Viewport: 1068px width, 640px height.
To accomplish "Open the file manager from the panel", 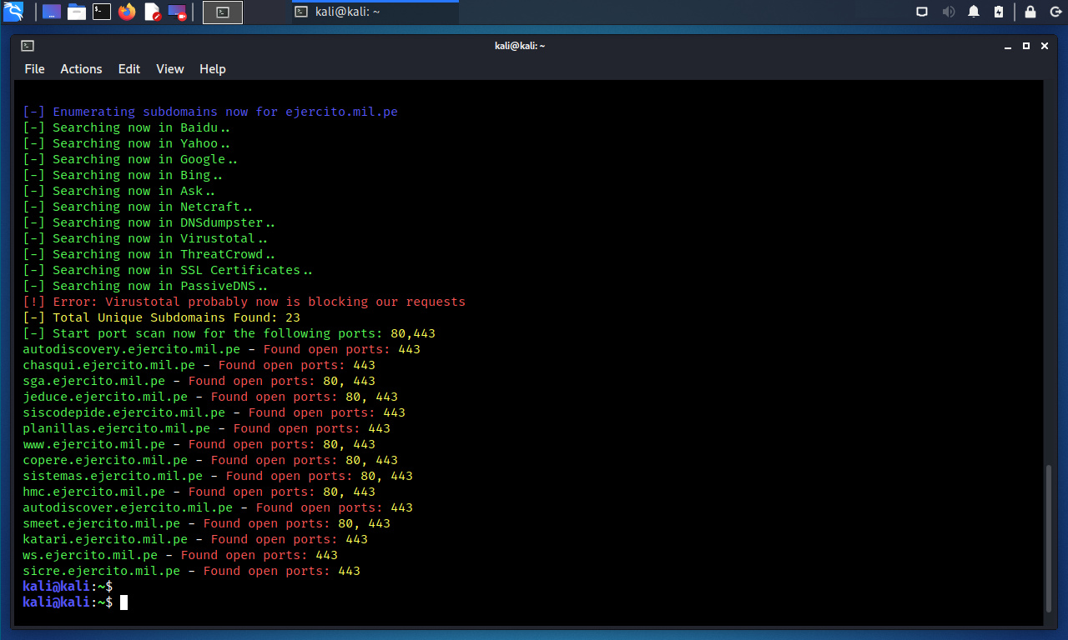I will click(77, 12).
